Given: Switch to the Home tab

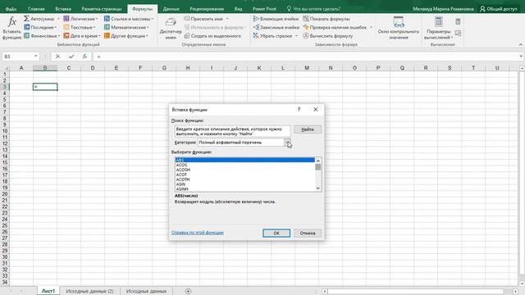Looking at the screenshot, I should pos(36,9).
